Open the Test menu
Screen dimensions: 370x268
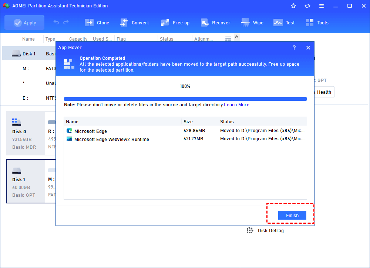pos(284,23)
